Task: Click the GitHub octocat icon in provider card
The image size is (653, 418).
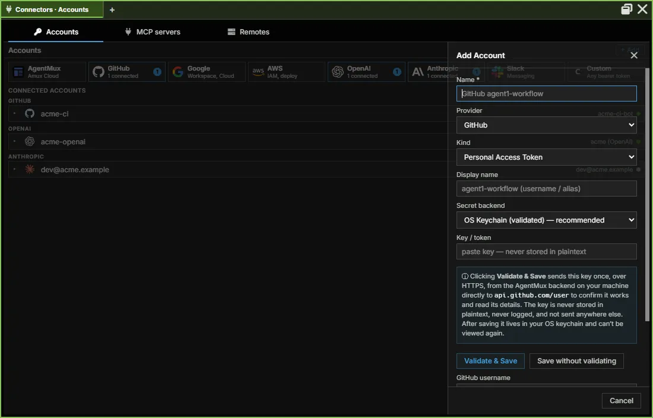Action: [99, 72]
